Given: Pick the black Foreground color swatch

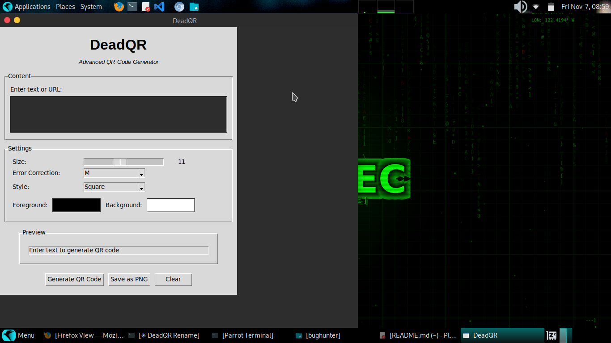Looking at the screenshot, I should pyautogui.click(x=76, y=205).
